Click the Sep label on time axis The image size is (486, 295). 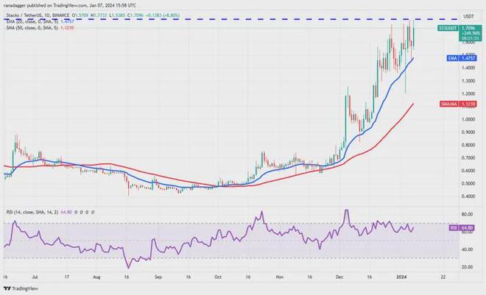(x=158, y=278)
